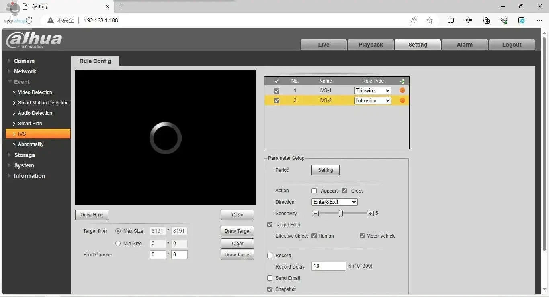Viewport: 549px width, 297px height.
Task: Enable the Record checkbox
Action: pos(270,255)
